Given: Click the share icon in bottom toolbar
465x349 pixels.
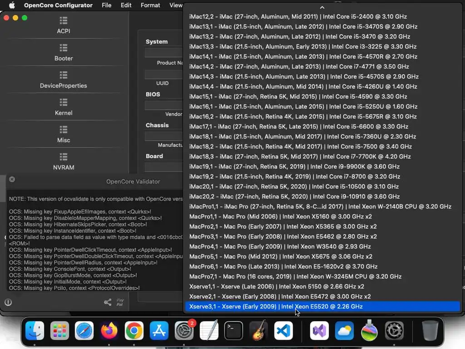Looking at the screenshot, I should tap(108, 302).
